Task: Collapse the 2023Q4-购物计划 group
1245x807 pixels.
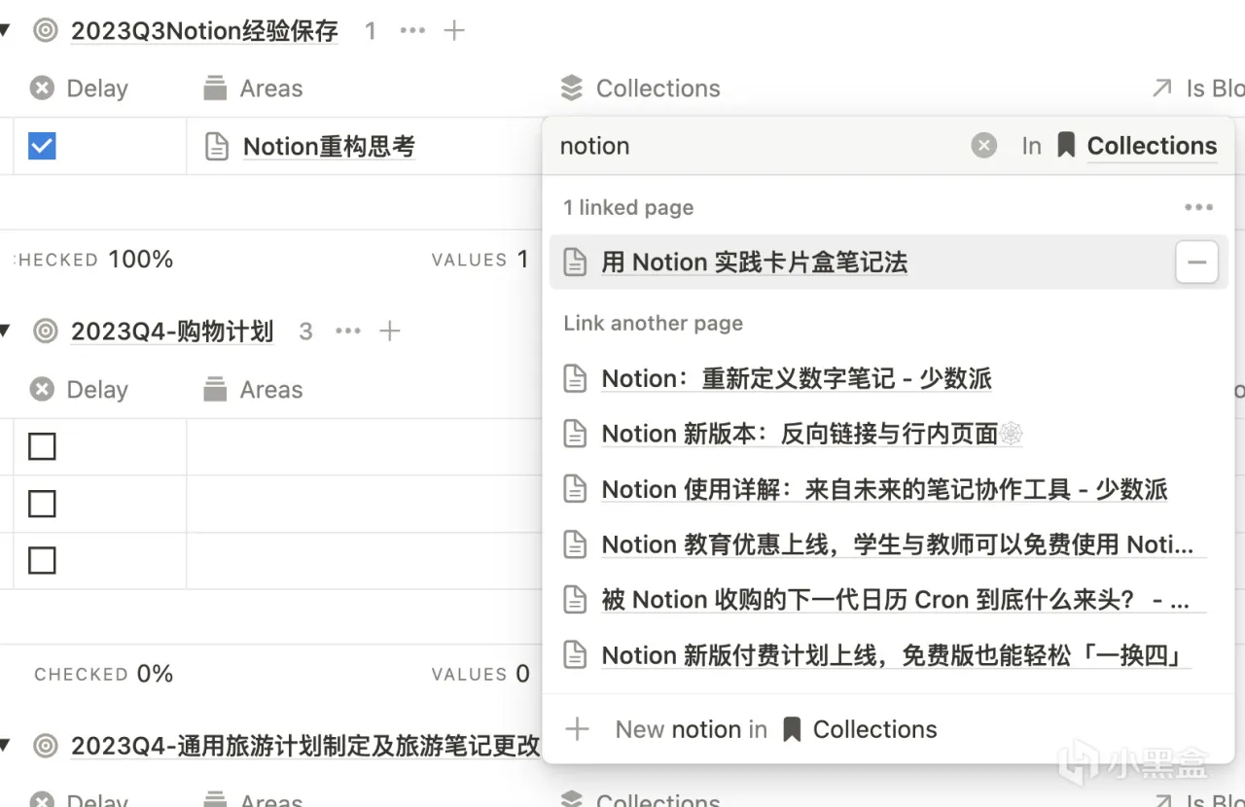Action: click(x=5, y=332)
